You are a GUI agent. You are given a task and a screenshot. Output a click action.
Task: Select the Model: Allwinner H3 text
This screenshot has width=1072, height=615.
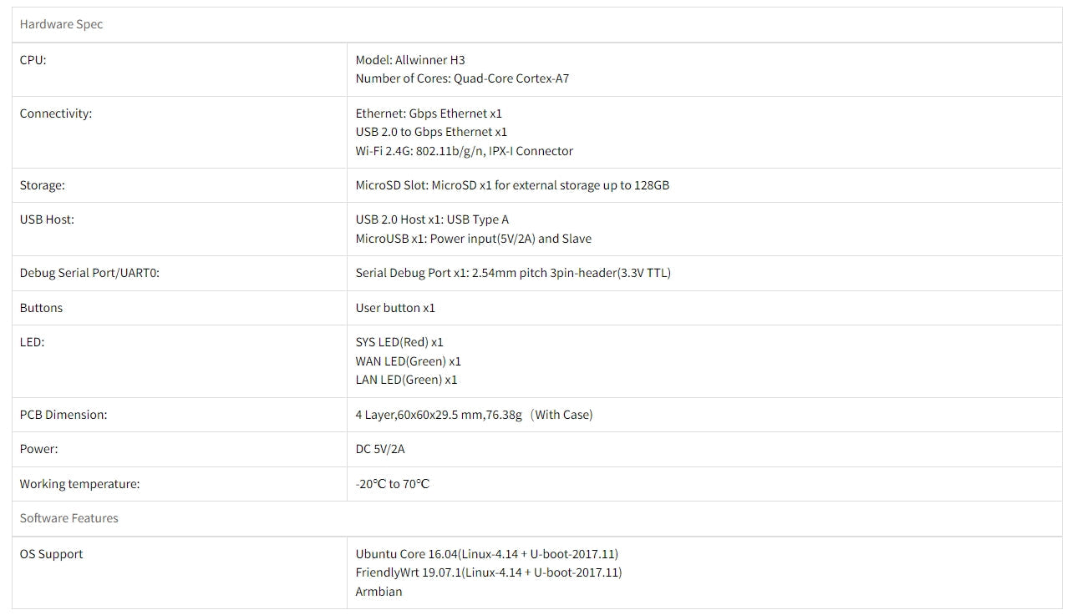pos(410,60)
